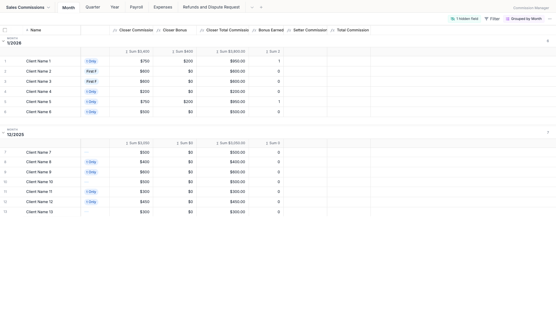Expand more tabs chevron
The image size is (556, 312).
point(252,7)
